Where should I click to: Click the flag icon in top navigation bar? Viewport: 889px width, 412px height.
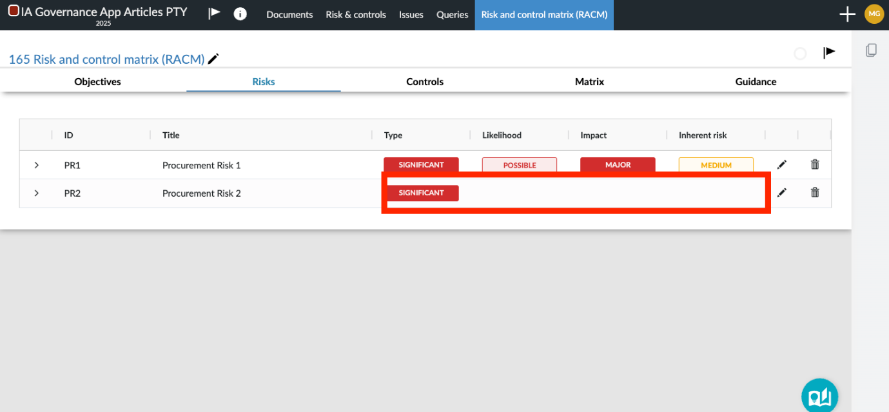coord(214,14)
